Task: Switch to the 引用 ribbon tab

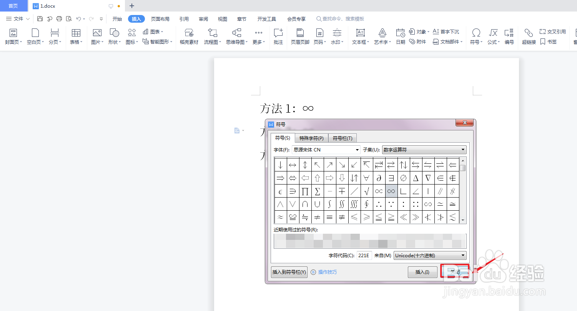Action: pyautogui.click(x=184, y=19)
